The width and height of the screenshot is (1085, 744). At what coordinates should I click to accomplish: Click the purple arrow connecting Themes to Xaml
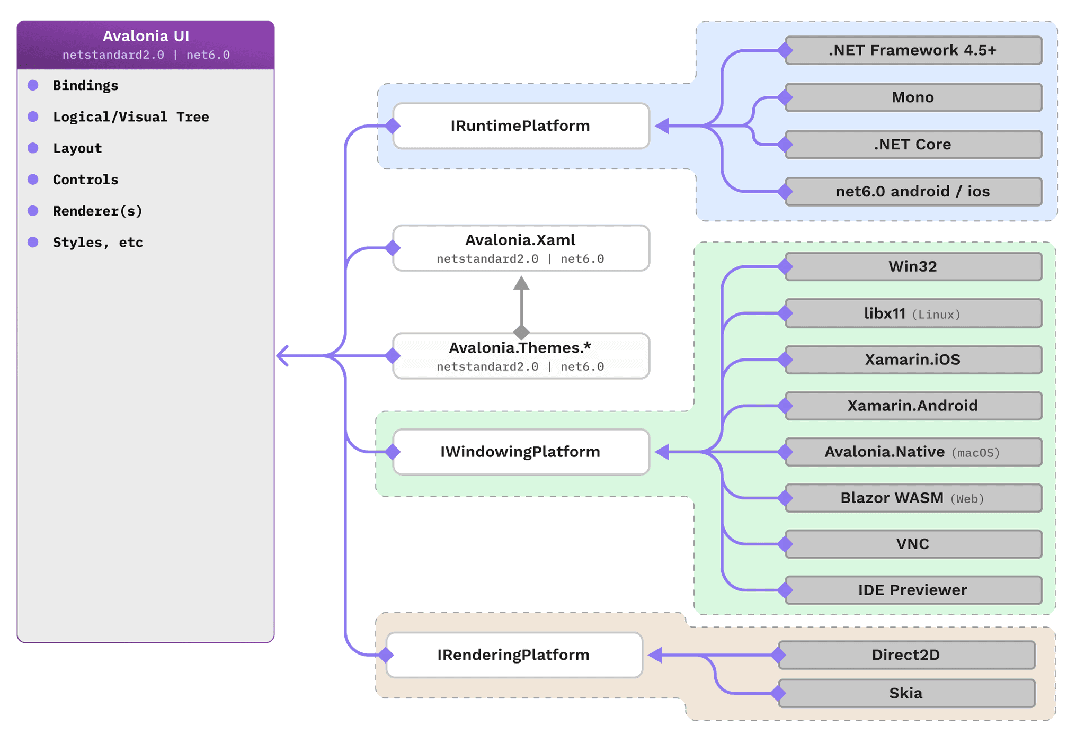521,297
